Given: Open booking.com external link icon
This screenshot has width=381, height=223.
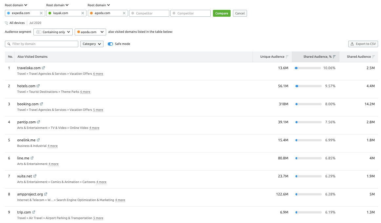Looking at the screenshot, I should [42, 104].
